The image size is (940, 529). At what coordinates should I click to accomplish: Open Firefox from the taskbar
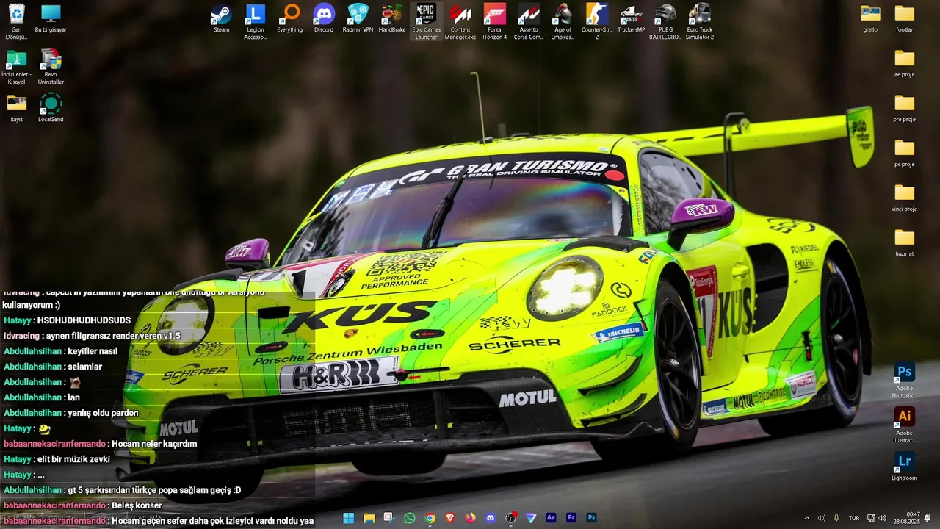click(x=470, y=518)
